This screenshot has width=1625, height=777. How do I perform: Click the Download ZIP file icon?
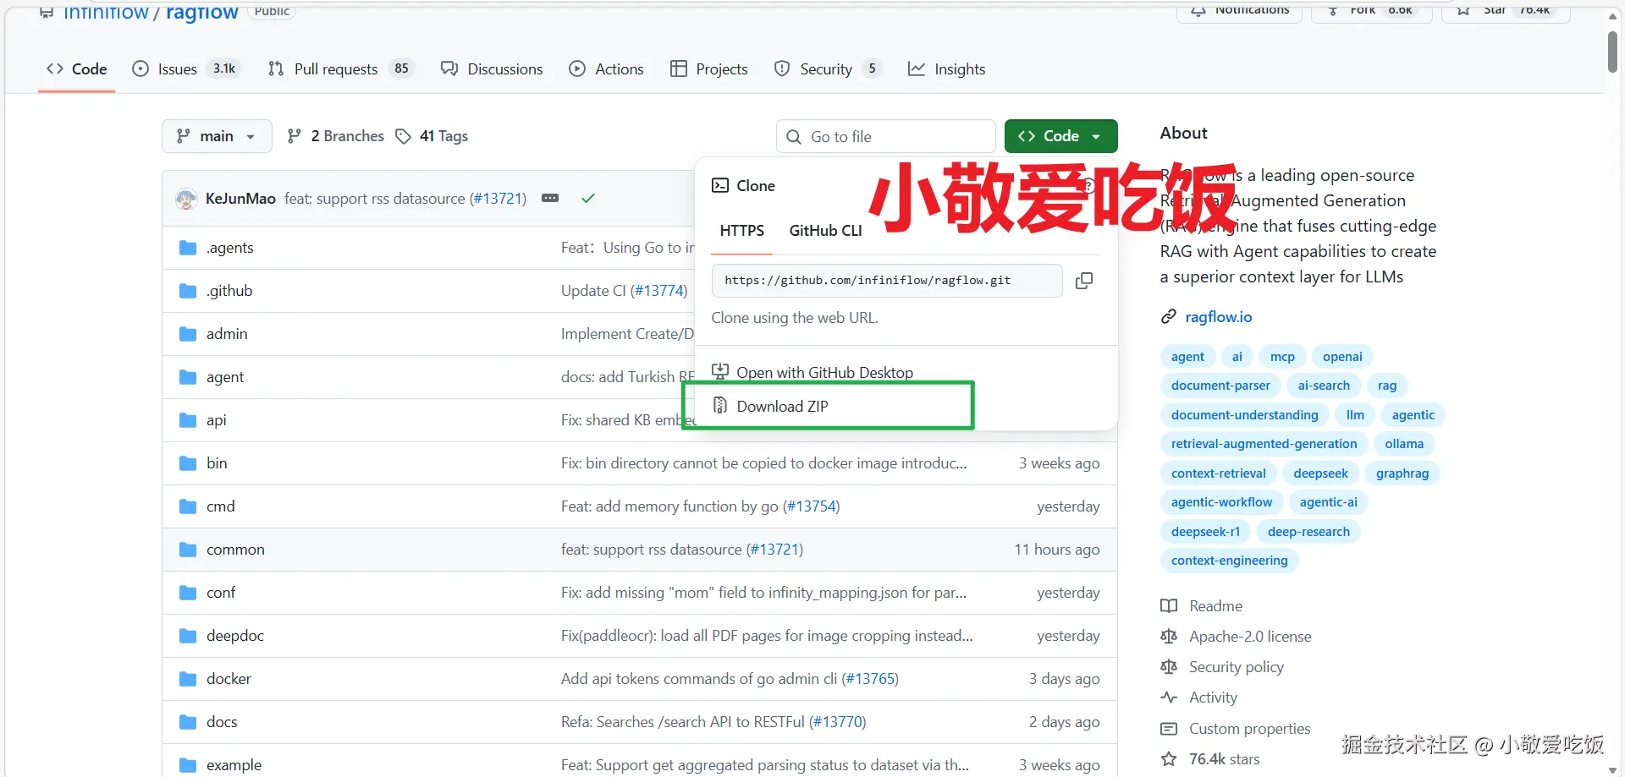click(720, 406)
